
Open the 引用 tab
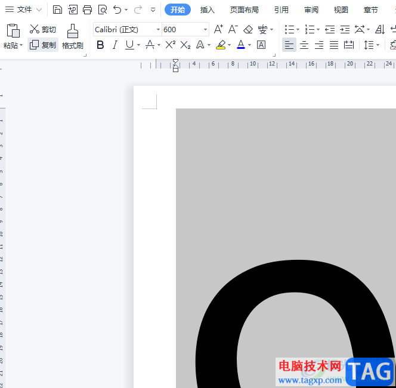click(281, 10)
